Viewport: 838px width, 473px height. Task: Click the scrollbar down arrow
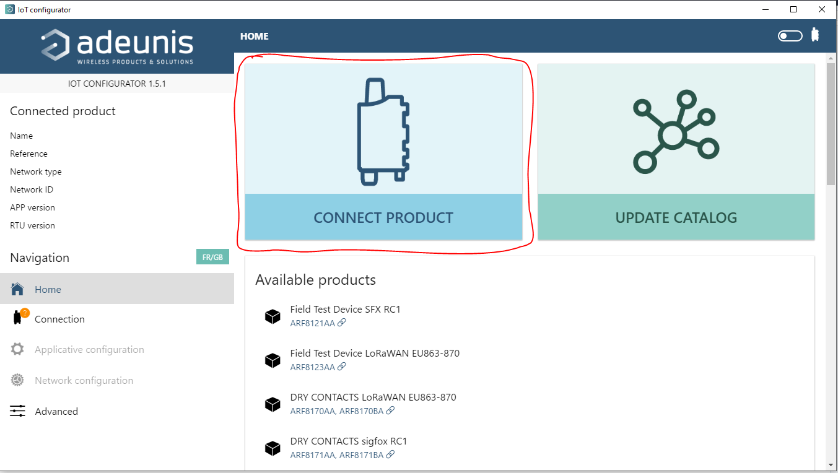[x=831, y=464]
